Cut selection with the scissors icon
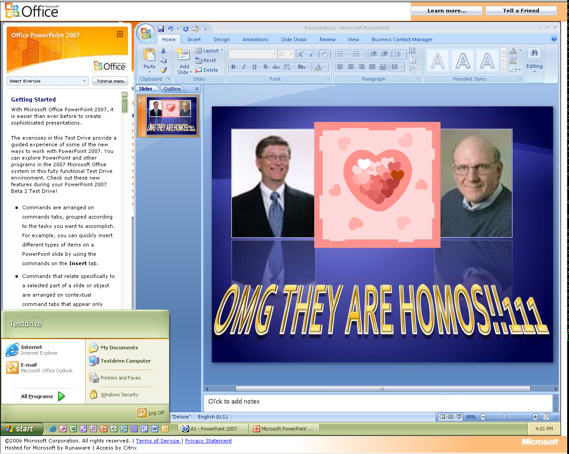 (x=164, y=51)
